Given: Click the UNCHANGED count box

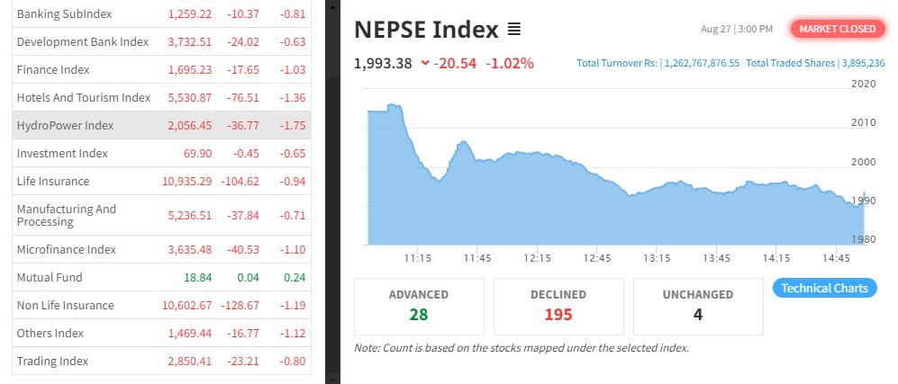Looking at the screenshot, I should (699, 306).
